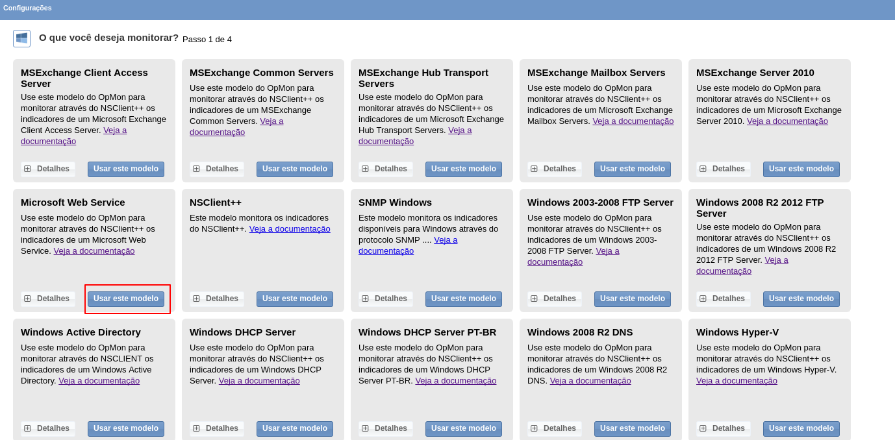Open documentation link for MSExchange Hub Transport Servers
895x440 pixels.
click(386, 141)
